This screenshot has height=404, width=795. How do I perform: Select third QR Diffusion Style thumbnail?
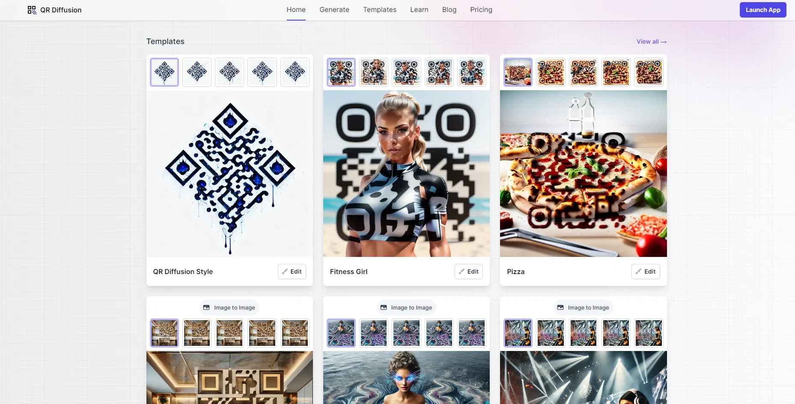click(x=229, y=72)
